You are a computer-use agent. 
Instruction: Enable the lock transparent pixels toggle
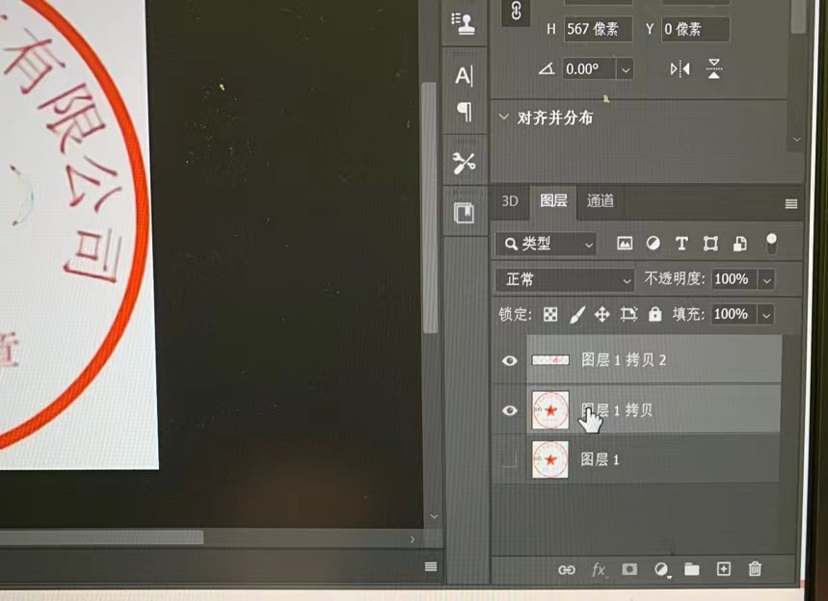point(549,314)
